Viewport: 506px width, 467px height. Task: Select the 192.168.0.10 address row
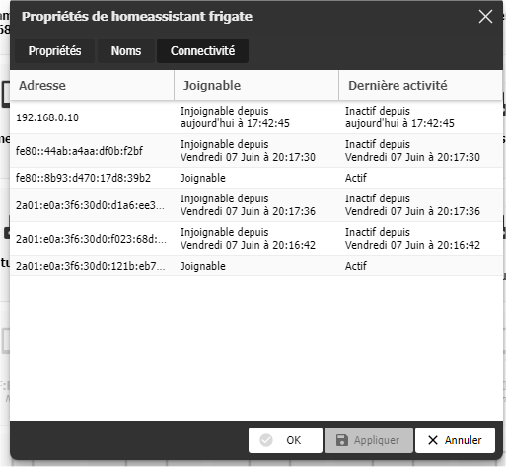pyautogui.click(x=256, y=117)
